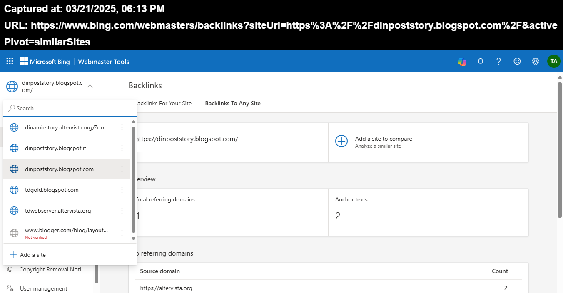Image resolution: width=563 pixels, height=293 pixels.
Task: Open more options for dinpoststory.blogspot.com
Action: point(122,169)
